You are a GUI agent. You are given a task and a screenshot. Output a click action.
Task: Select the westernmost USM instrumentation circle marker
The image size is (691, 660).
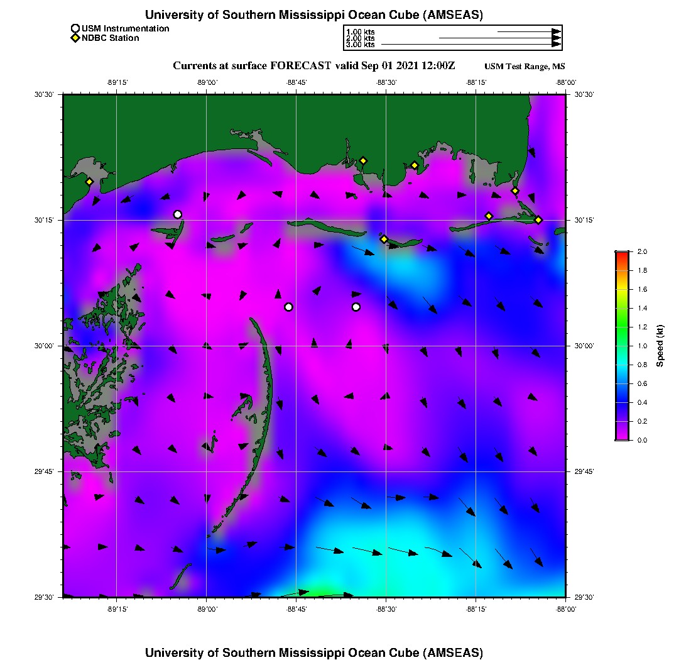tap(178, 214)
